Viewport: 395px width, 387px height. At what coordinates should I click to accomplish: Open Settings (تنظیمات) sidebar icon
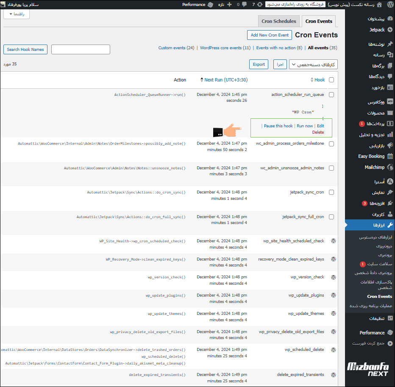[x=390, y=318]
